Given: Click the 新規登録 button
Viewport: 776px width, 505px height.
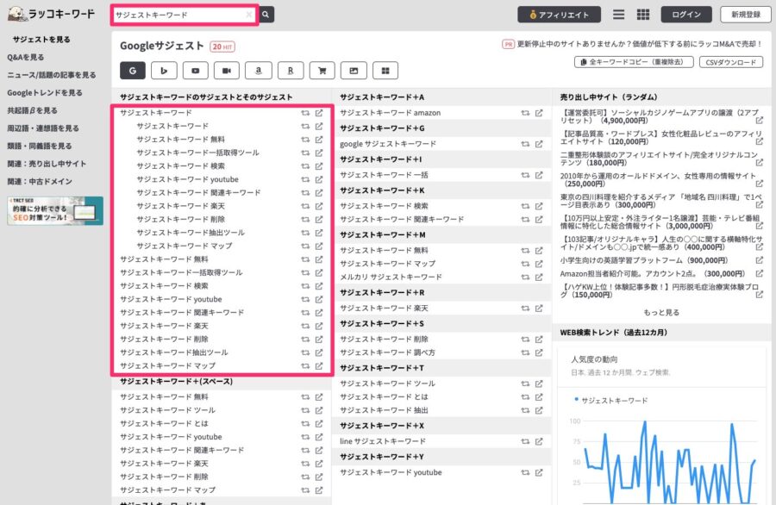Looking at the screenshot, I should click(746, 15).
